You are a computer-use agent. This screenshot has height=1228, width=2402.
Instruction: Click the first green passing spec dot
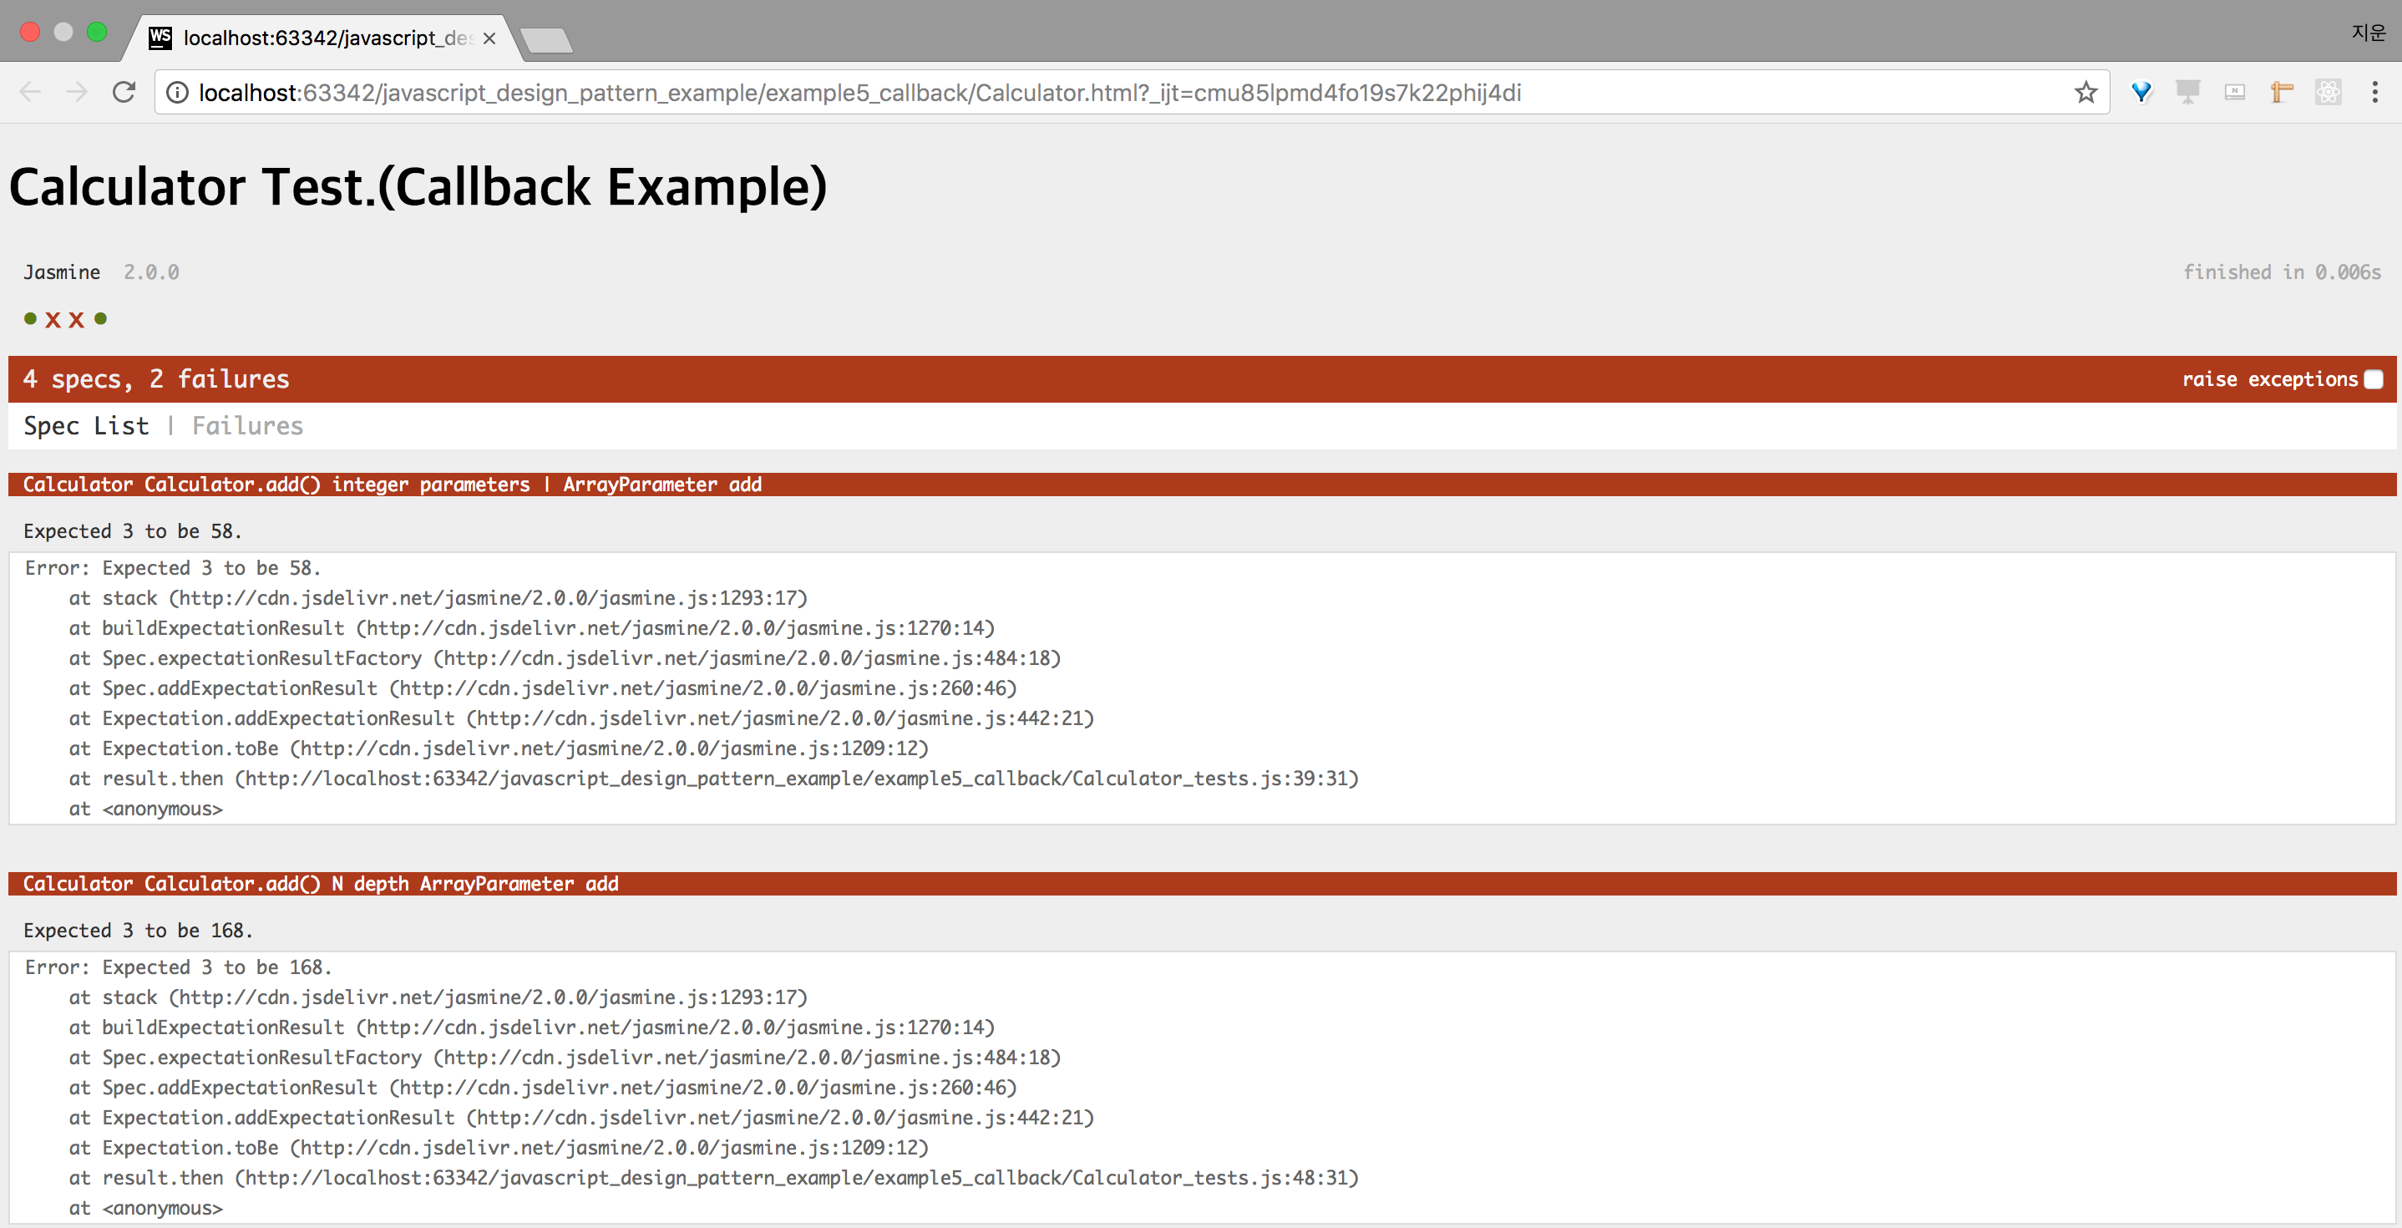tap(30, 319)
